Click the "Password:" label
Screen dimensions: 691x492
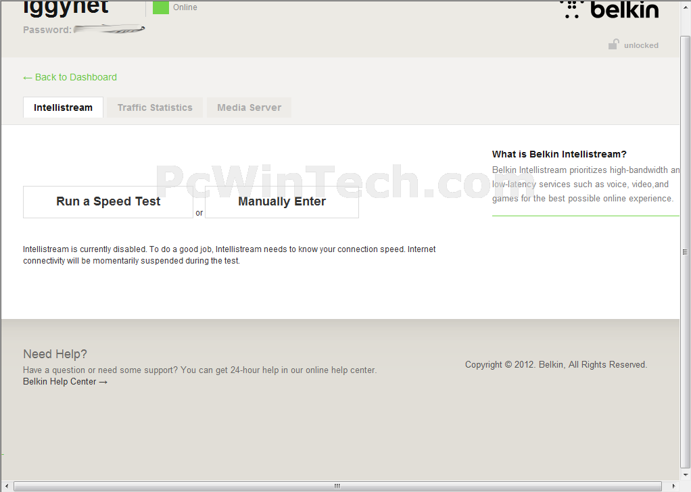tap(47, 30)
